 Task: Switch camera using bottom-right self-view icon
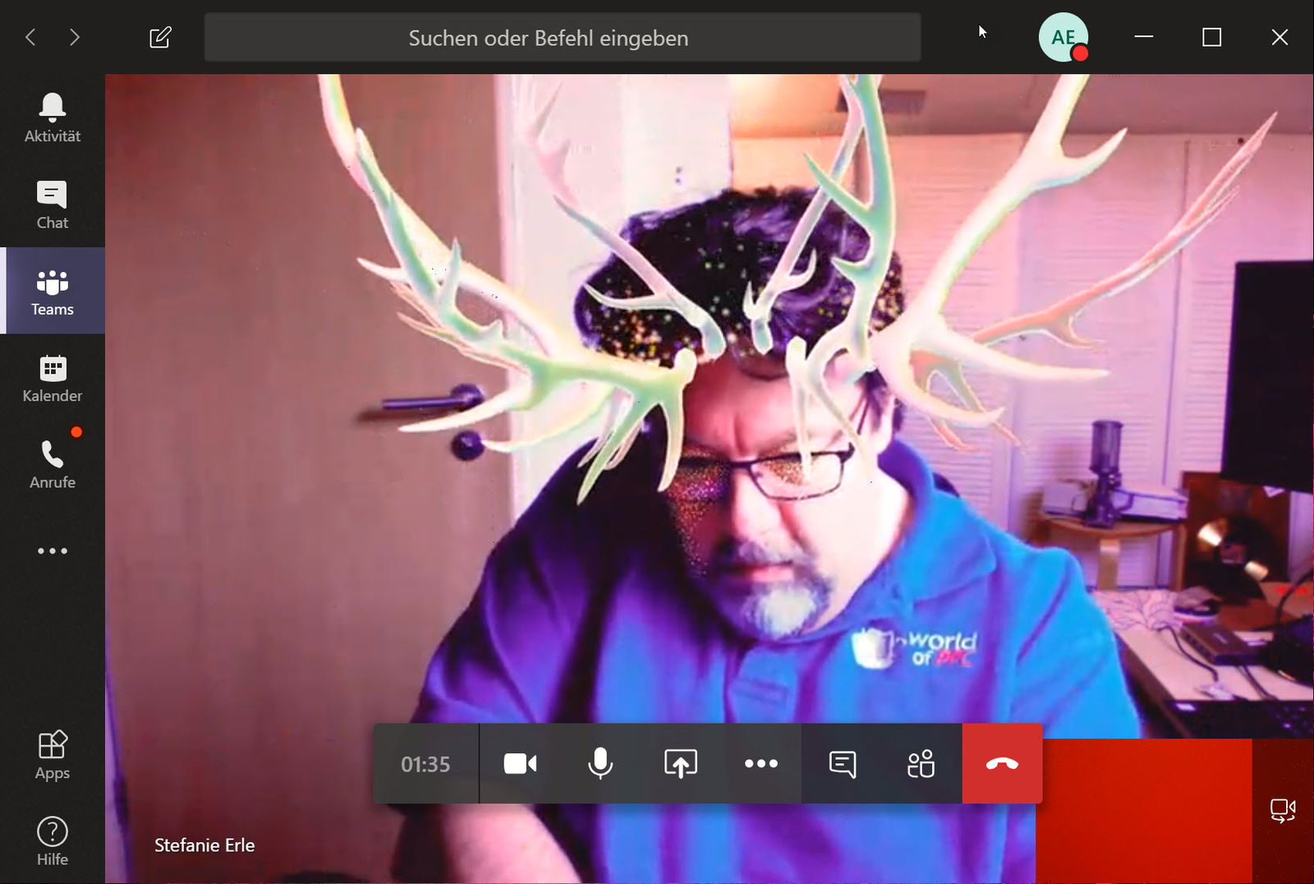pos(1282,811)
